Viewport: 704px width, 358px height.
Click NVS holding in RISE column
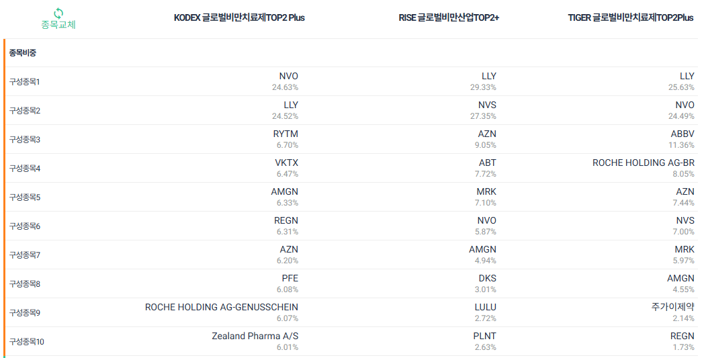[x=487, y=105]
